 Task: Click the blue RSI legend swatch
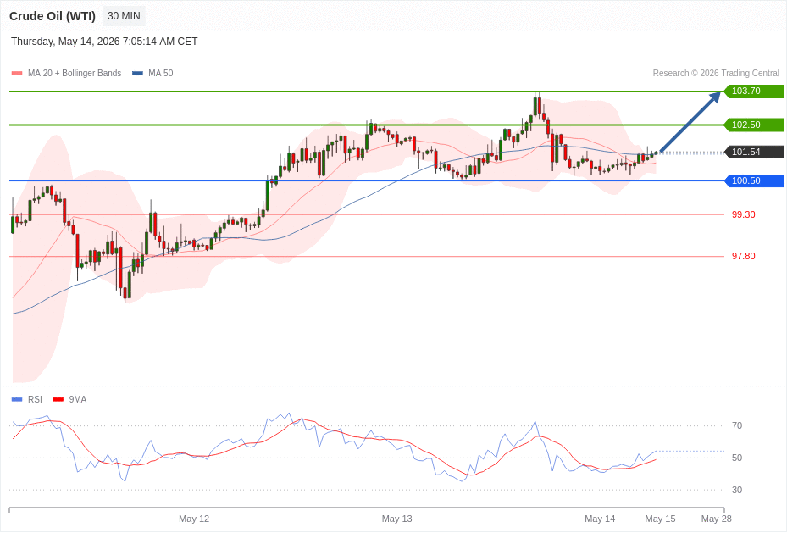[x=17, y=399]
